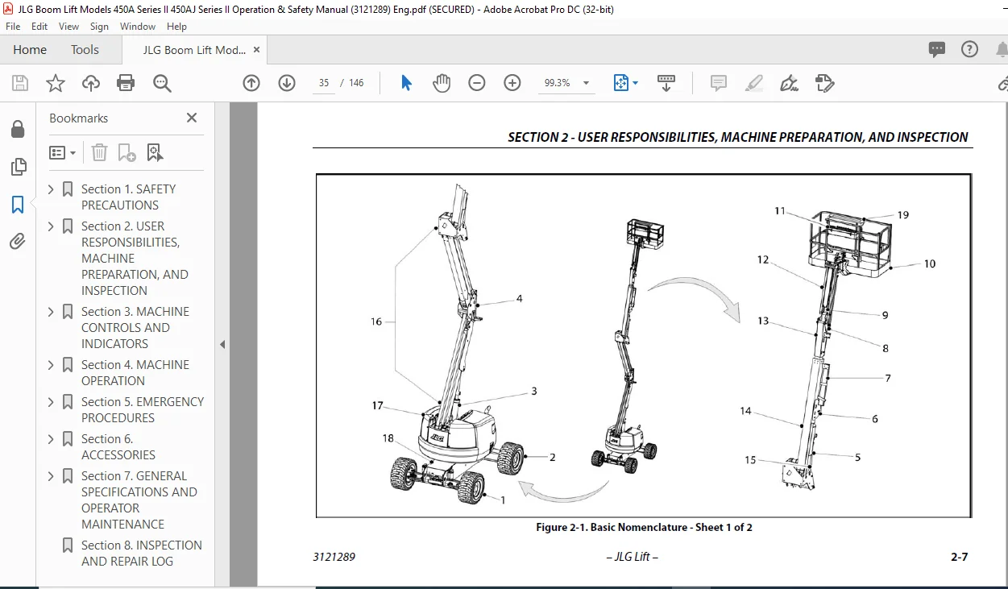The image size is (1008, 589).
Task: Choose the Selection arrow tool
Action: pyautogui.click(x=406, y=83)
